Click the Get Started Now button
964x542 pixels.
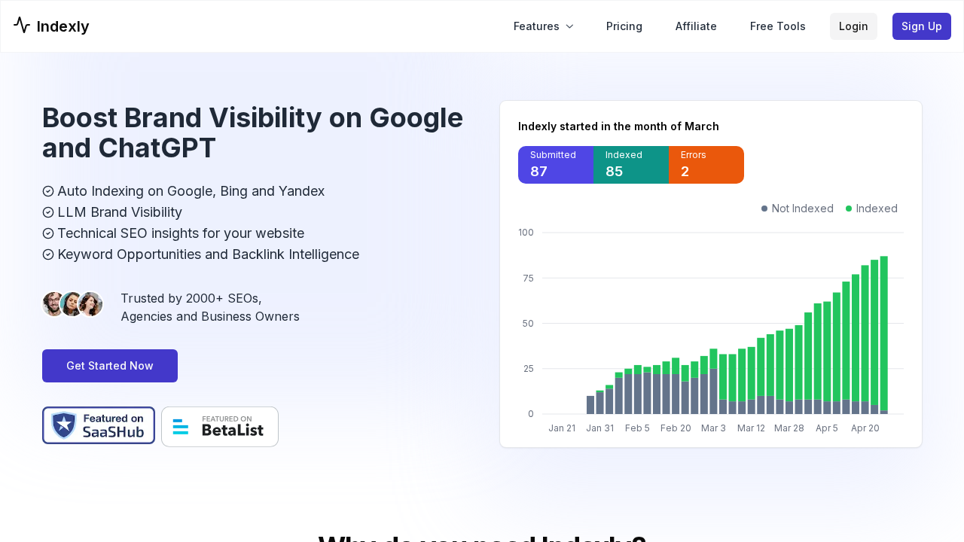(109, 366)
